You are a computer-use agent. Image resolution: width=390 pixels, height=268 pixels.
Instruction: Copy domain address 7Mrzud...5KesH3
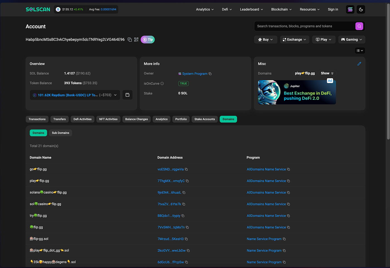click(186, 239)
